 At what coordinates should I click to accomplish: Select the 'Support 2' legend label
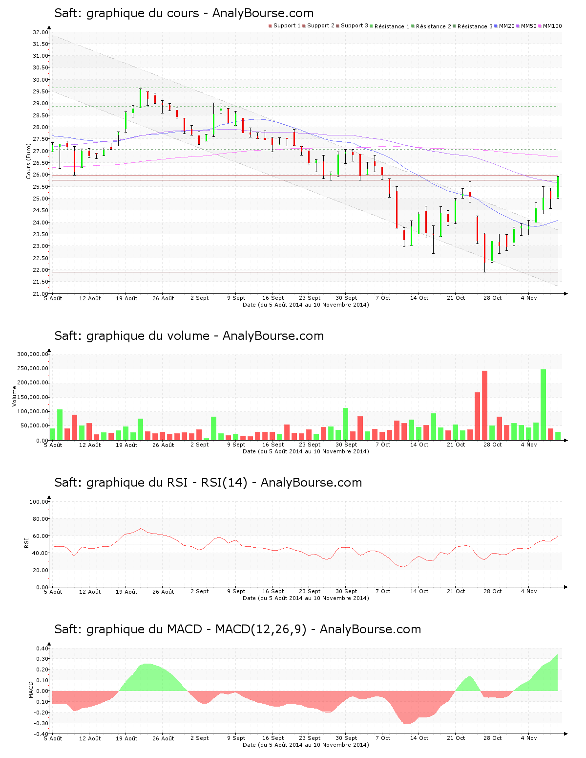(321, 26)
